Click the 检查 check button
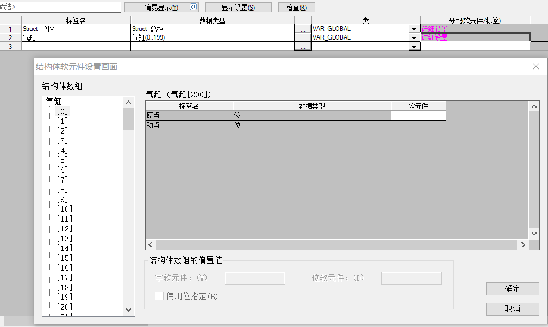 click(x=296, y=8)
